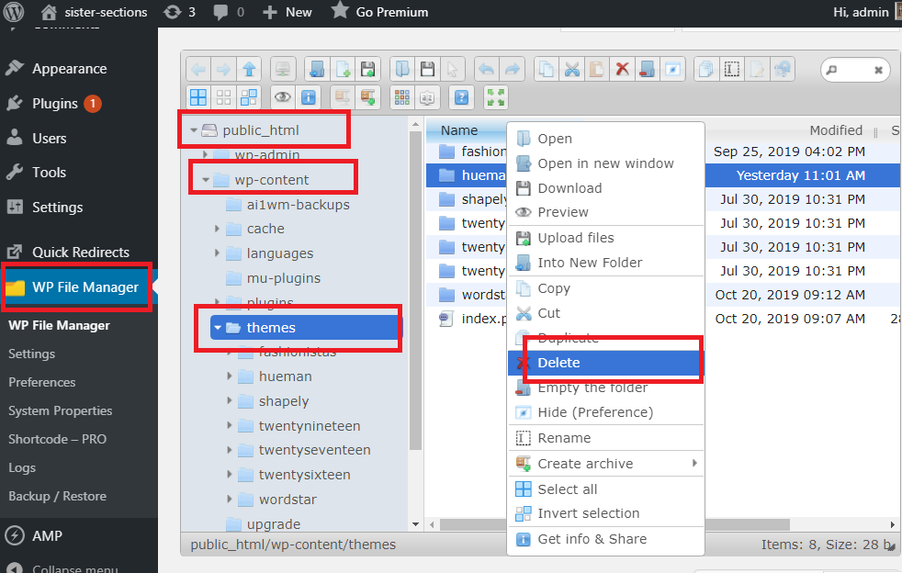Open the Create archive submenu arrow
Image resolution: width=902 pixels, height=573 pixels.
tap(695, 463)
